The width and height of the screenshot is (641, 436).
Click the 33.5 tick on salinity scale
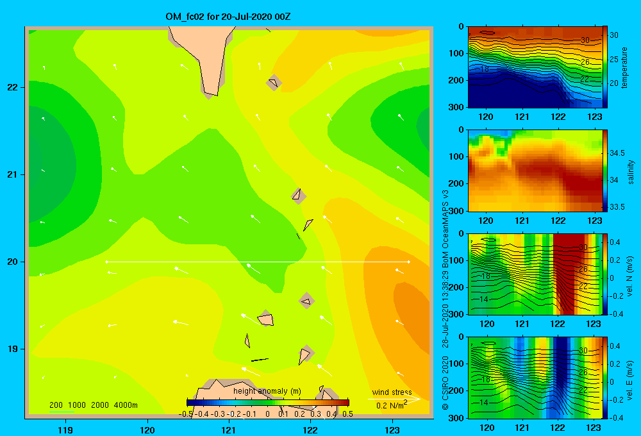click(x=617, y=207)
